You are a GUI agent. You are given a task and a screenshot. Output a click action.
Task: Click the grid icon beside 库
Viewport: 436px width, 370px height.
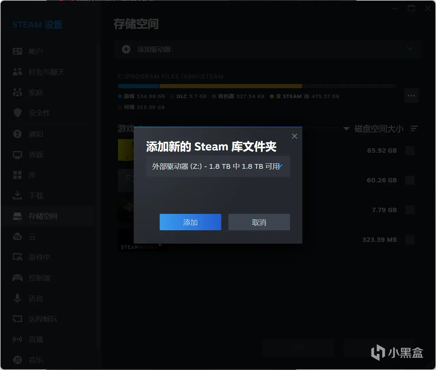tap(17, 175)
